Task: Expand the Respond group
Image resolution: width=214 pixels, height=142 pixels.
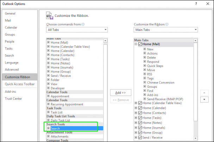Action: tap(145, 62)
